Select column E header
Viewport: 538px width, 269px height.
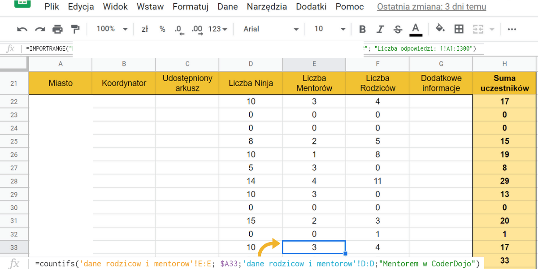point(314,64)
